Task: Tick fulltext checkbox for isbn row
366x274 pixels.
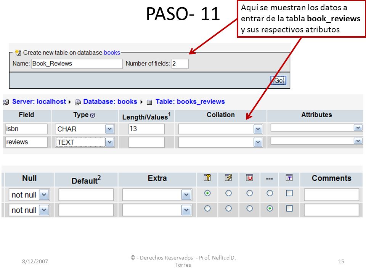Action: pyautogui.click(x=289, y=193)
